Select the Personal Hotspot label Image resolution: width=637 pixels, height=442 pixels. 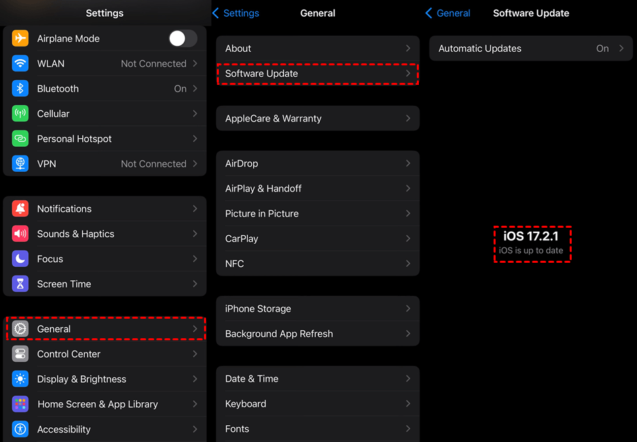click(74, 139)
